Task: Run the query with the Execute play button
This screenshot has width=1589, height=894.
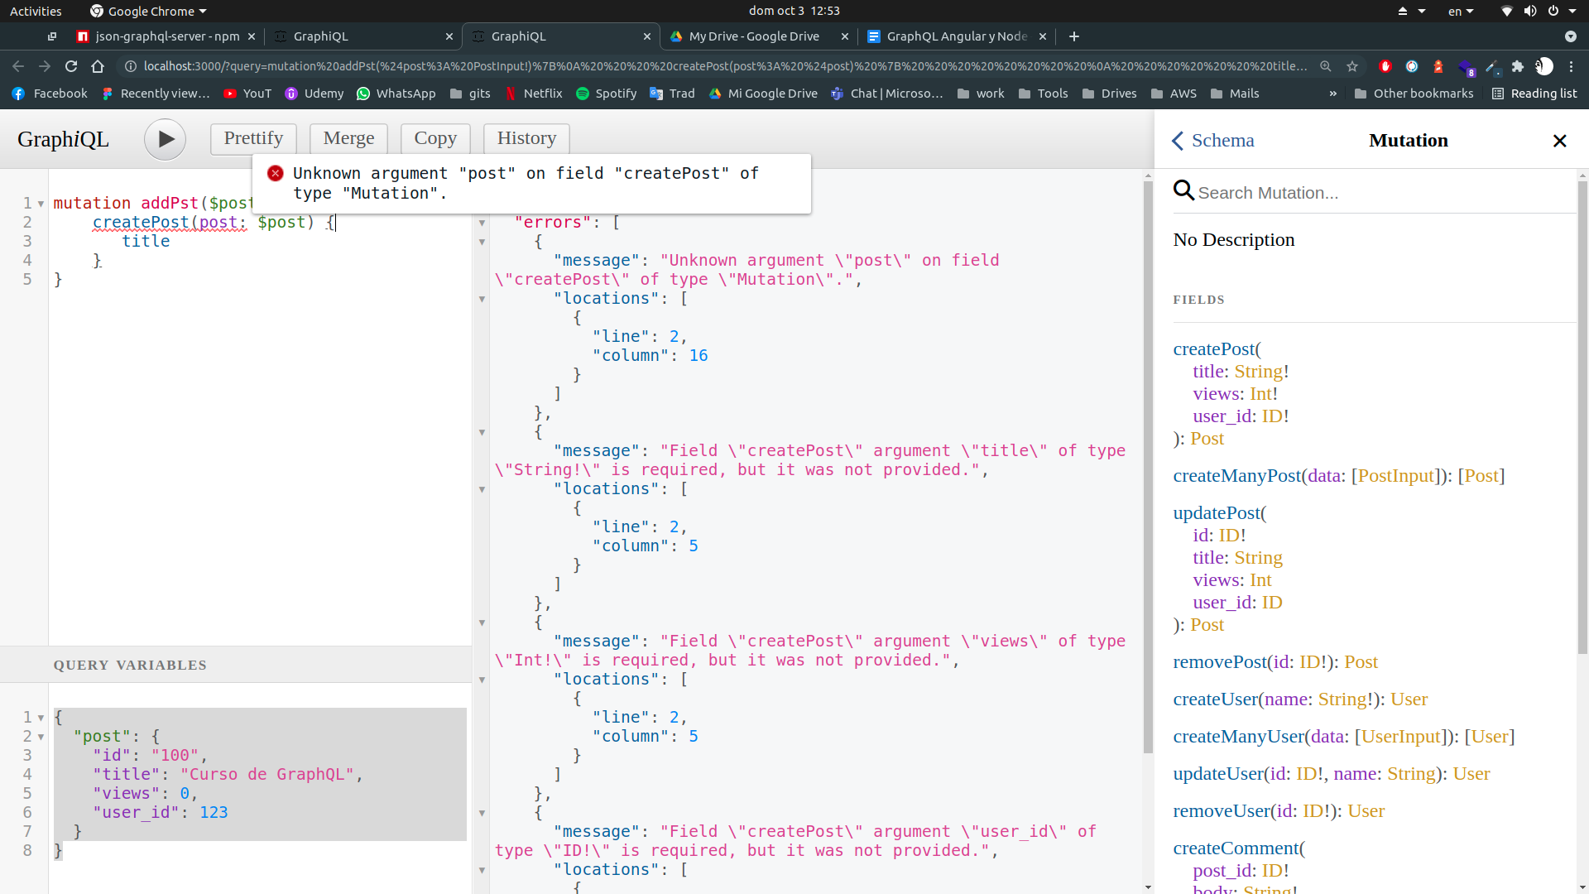Action: pos(165,139)
